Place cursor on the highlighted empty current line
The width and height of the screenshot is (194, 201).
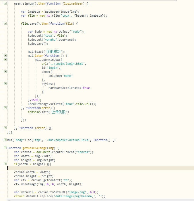tap(100, 168)
